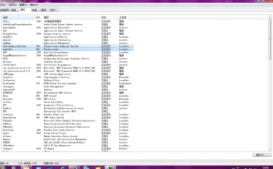
Task: Select the AudioEndpointBuilder service row
Action: click(x=68, y=46)
